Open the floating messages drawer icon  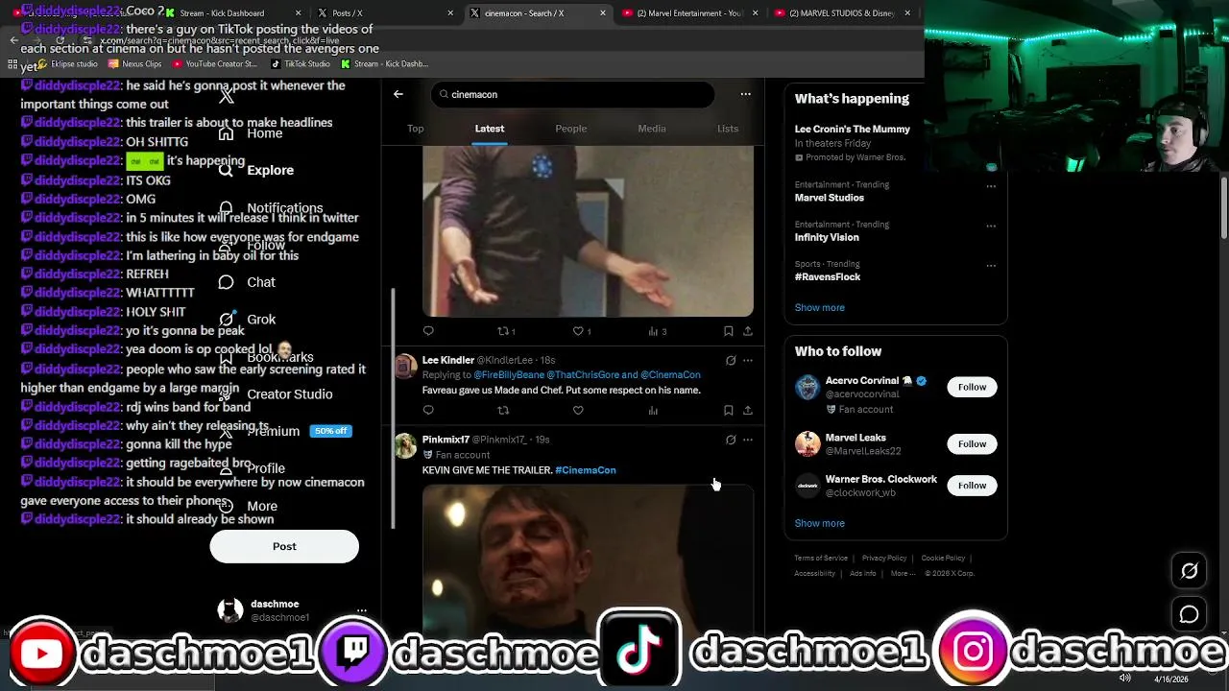1190,615
